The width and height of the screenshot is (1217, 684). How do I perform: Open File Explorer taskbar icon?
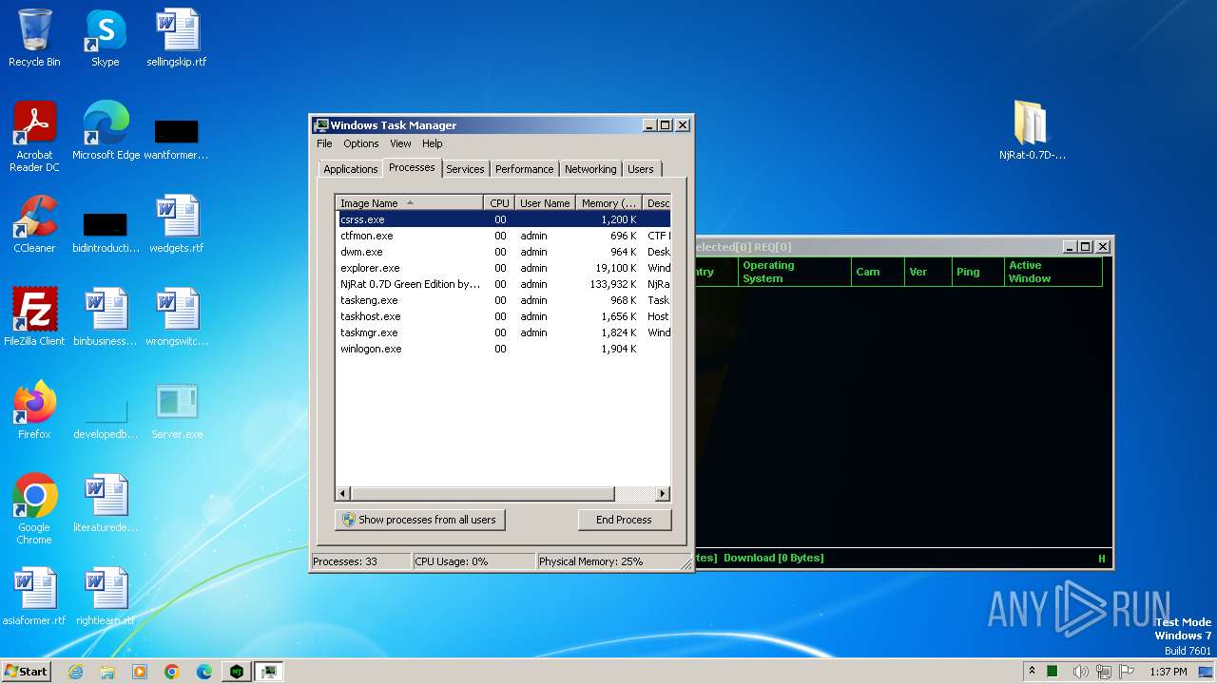pos(107,672)
